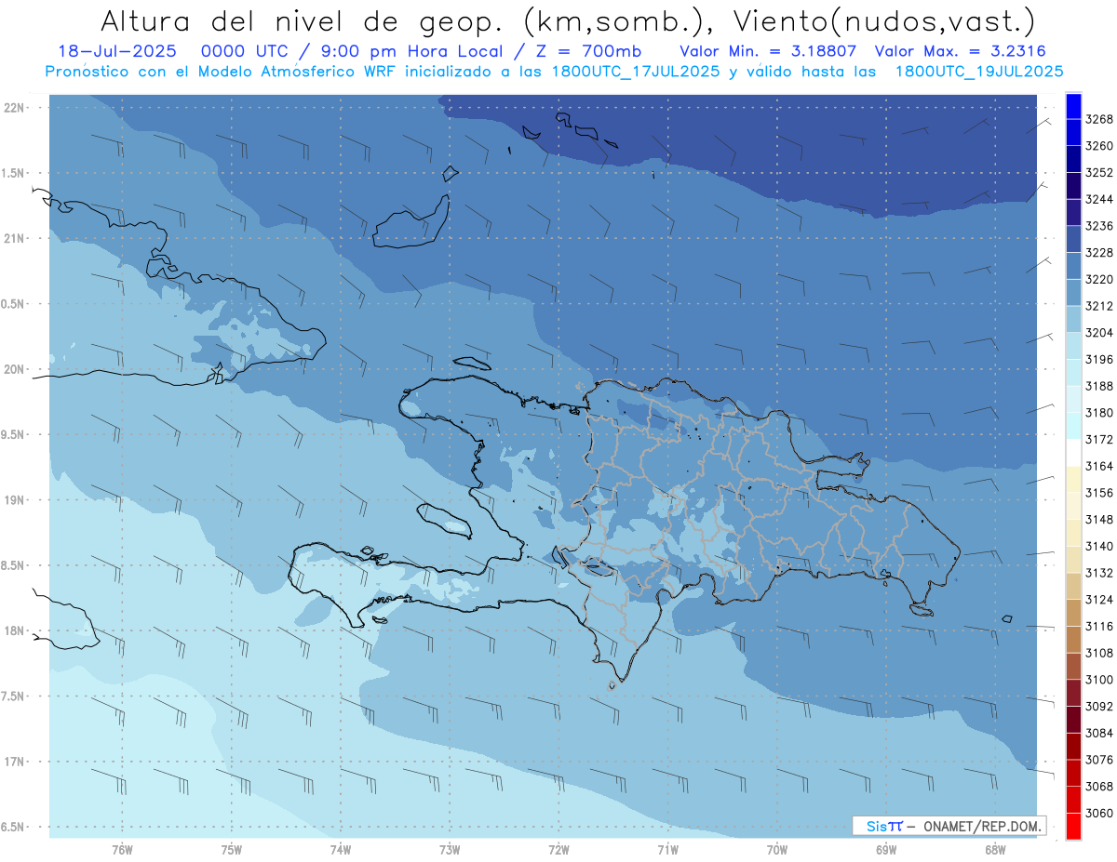Click the initialization time '1800UTC_17JUL2025'
This screenshot has width=1117, height=862.
click(636, 72)
